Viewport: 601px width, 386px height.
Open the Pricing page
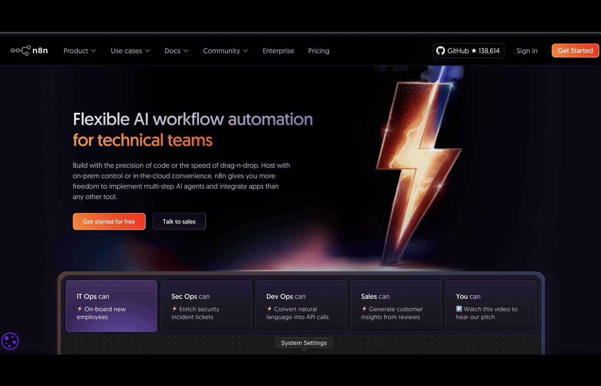coord(319,51)
